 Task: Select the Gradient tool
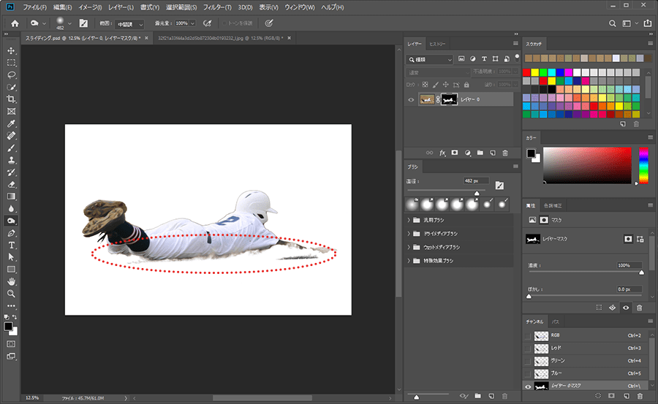(11, 197)
